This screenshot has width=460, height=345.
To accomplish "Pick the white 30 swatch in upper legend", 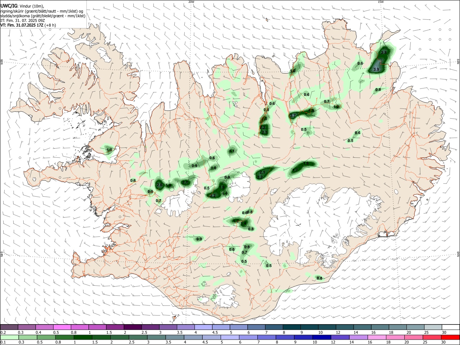I will coord(450,327).
